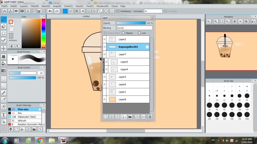Select the Bucket fill tool
This screenshot has height=144, width=257.
pyautogui.click(x=4, y=64)
